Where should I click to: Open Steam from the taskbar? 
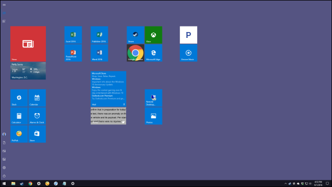pyautogui.click(x=21, y=183)
